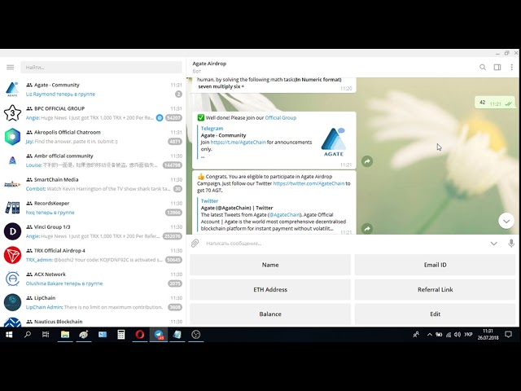Open the BPC OFFICIAL GROUP chat
This screenshot has height=391, width=521.
pyautogui.click(x=93, y=113)
